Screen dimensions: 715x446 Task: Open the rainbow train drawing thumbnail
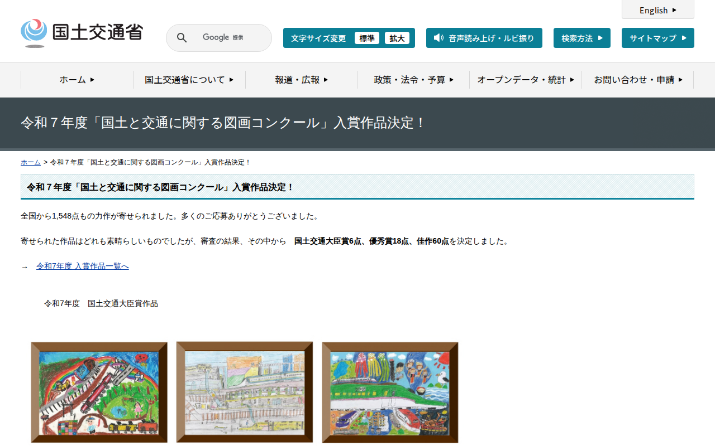pos(99,392)
